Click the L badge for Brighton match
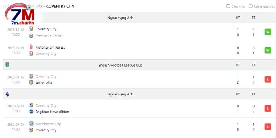 click(268, 108)
